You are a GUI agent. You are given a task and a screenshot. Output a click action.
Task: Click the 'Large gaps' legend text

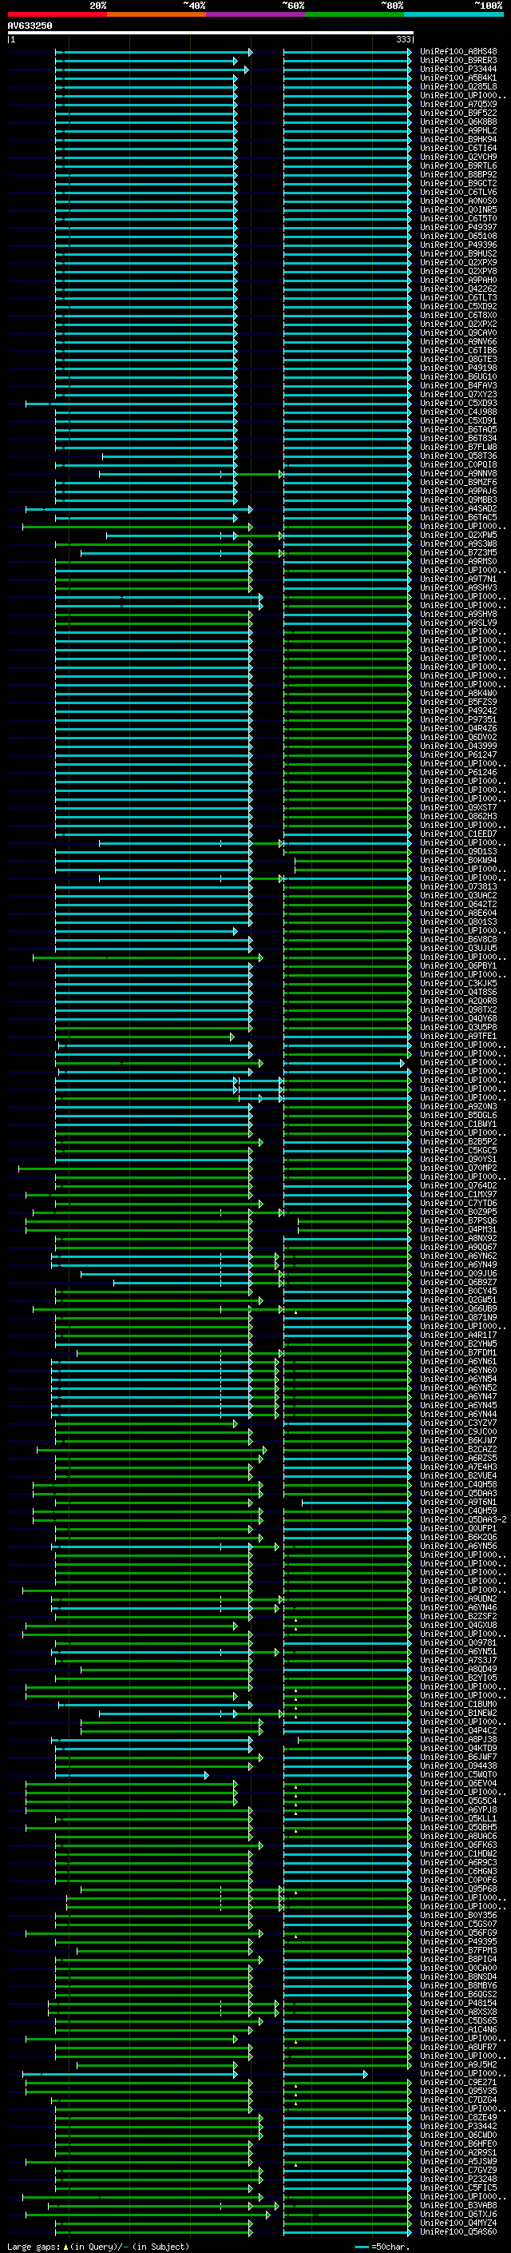(x=34, y=2246)
